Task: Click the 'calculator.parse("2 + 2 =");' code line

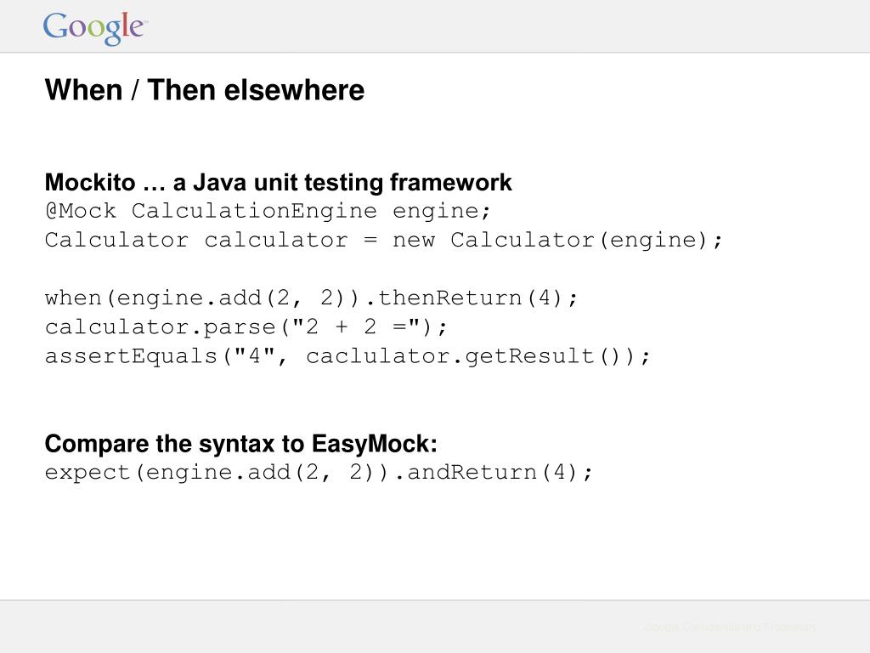Action: (246, 327)
